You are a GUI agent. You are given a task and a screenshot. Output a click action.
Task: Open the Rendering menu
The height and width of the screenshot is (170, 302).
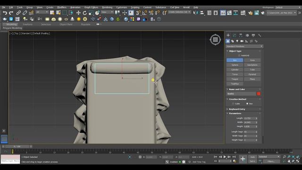pos(107,8)
